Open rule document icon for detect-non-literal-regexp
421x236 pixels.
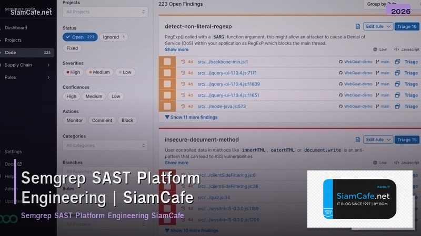[x=358, y=27]
